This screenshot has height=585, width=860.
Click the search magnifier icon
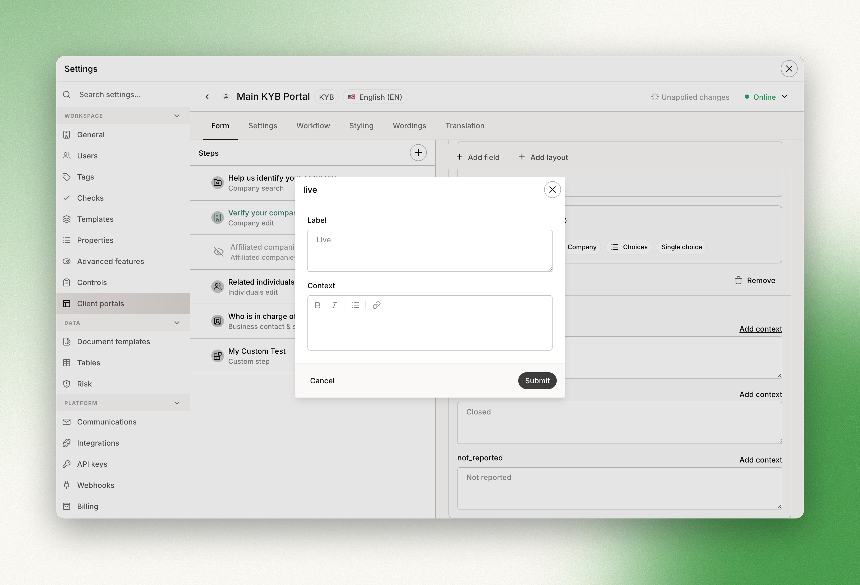coord(67,95)
